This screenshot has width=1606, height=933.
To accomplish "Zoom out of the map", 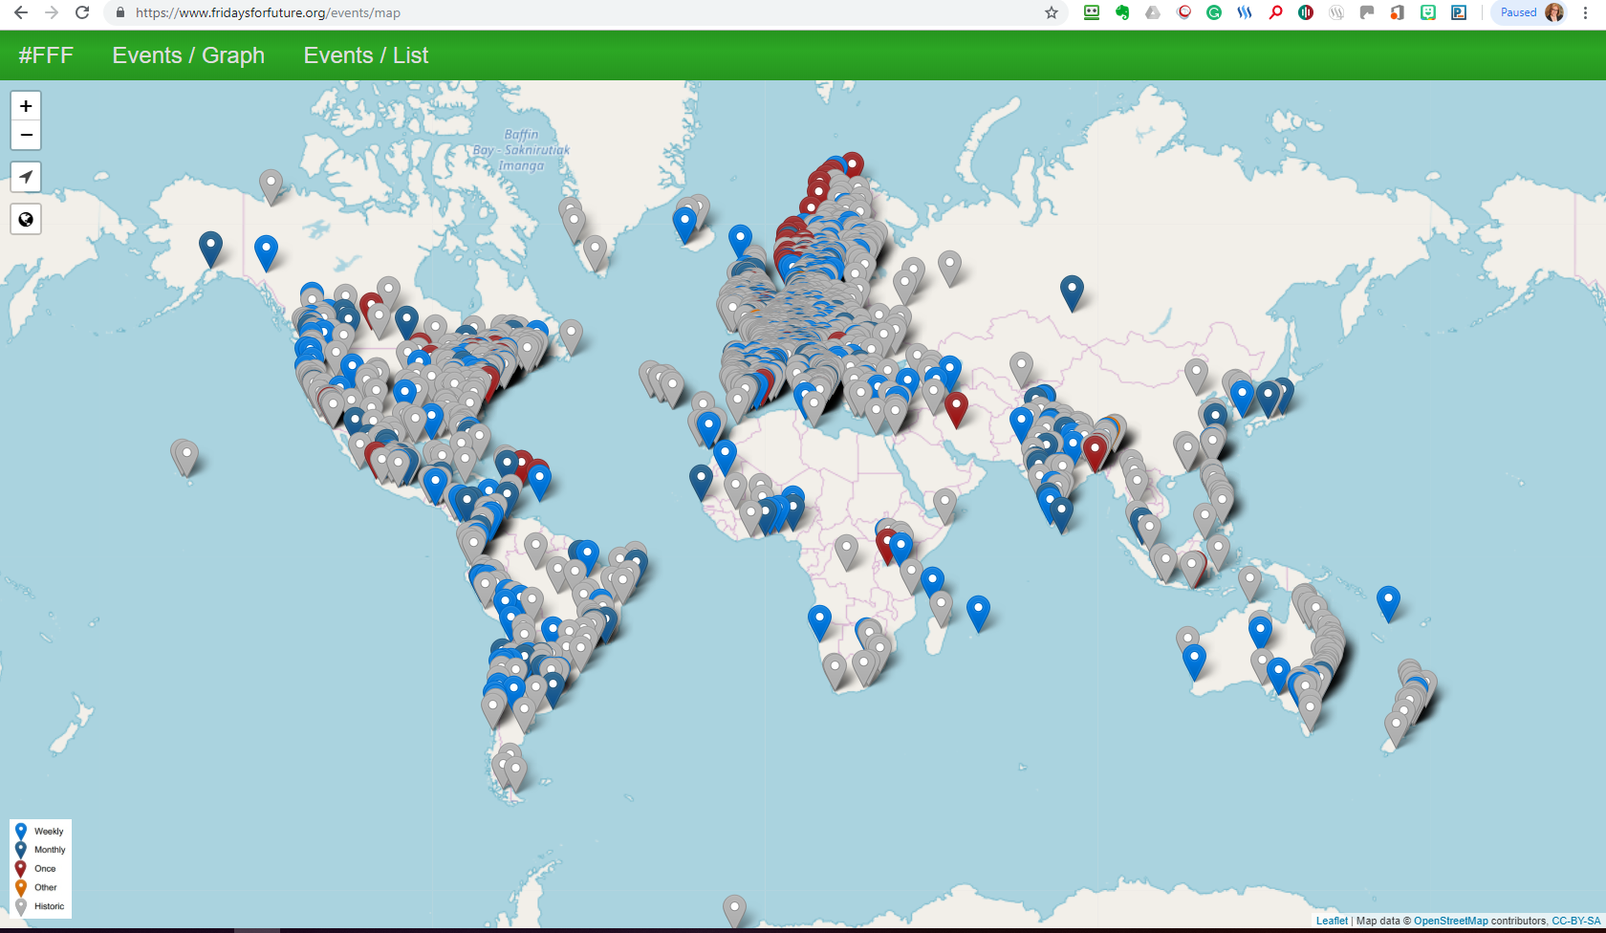I will tap(26, 135).
